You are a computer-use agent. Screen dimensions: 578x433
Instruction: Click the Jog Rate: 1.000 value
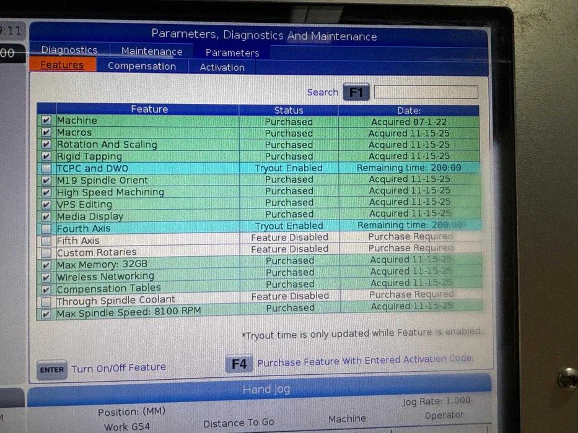click(x=437, y=401)
